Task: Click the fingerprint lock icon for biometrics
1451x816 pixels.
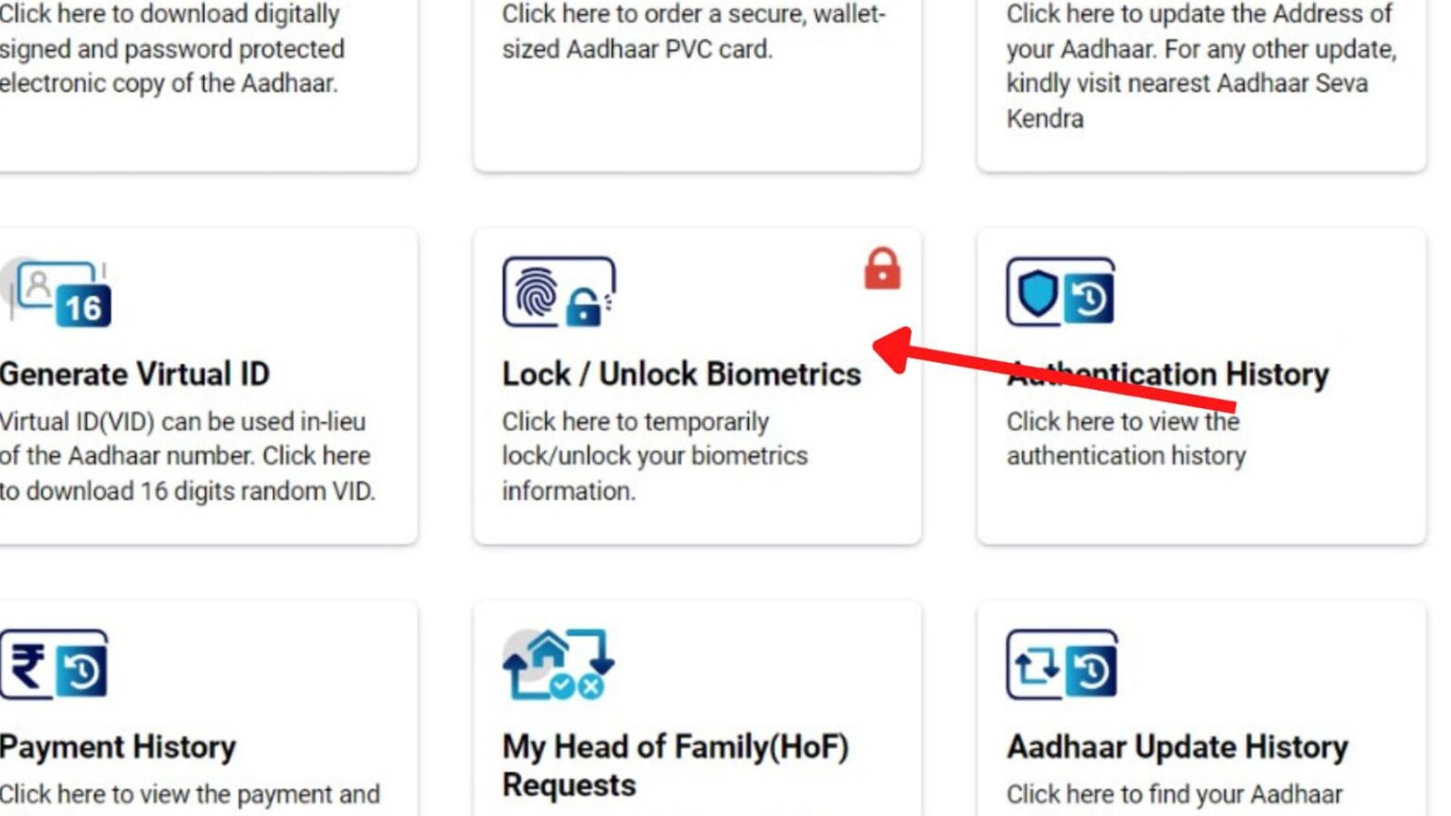Action: coord(557,293)
